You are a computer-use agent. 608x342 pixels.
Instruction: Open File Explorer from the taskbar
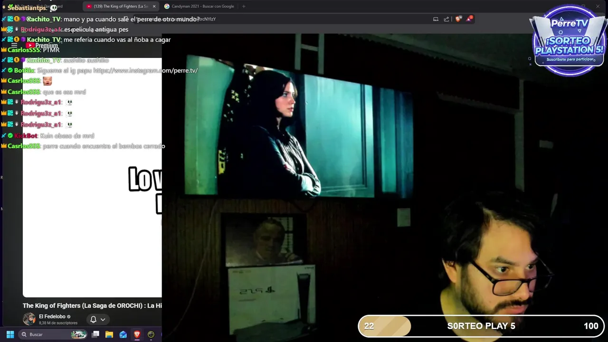(x=109, y=334)
